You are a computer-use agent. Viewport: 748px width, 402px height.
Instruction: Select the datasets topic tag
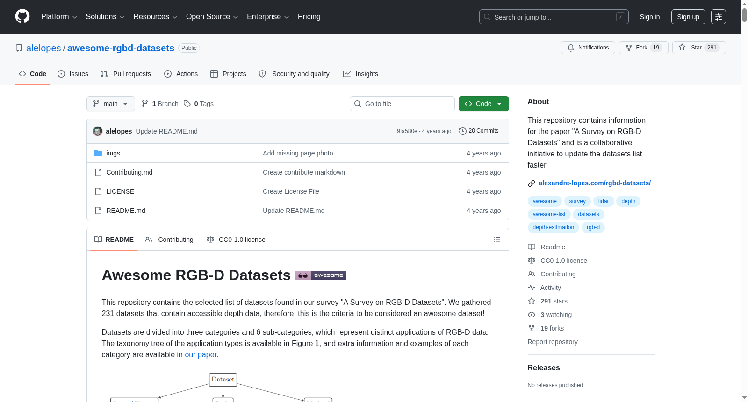(589, 214)
